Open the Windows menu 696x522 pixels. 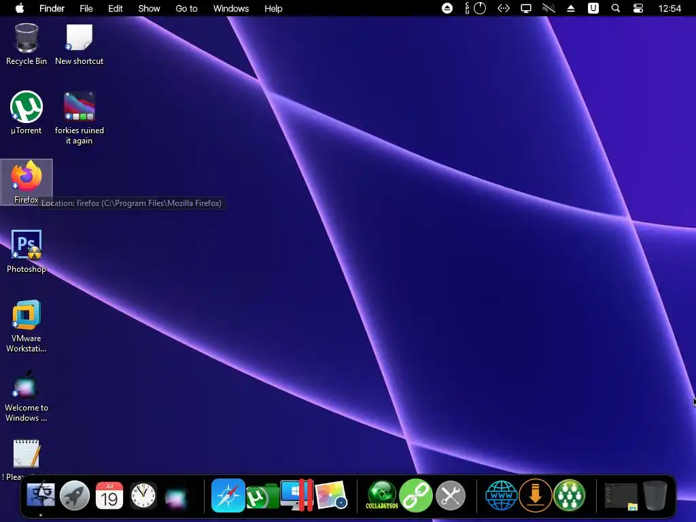(231, 8)
